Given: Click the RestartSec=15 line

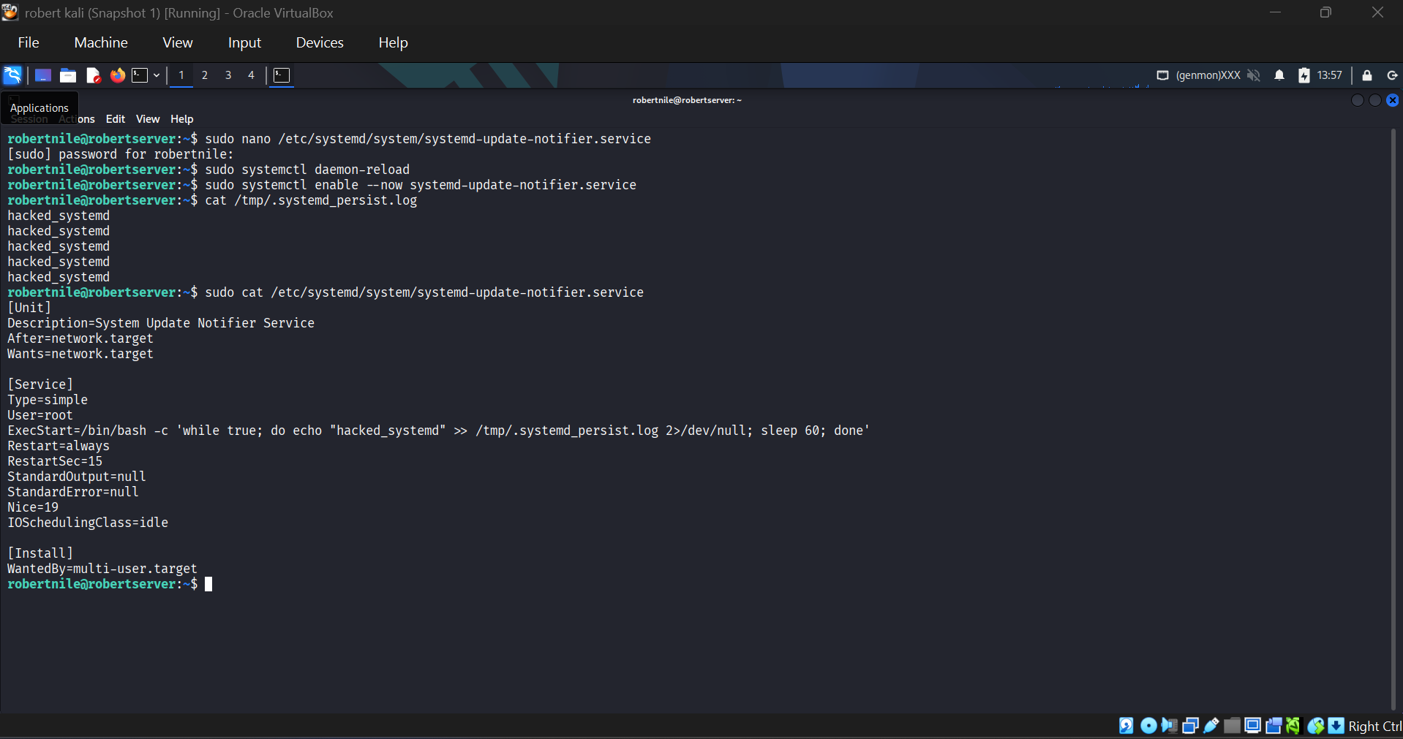Looking at the screenshot, I should point(55,461).
